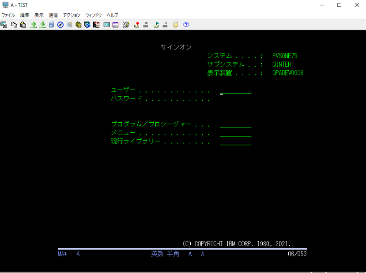
Task: Open the ファイル menu
Action: (x=8, y=15)
